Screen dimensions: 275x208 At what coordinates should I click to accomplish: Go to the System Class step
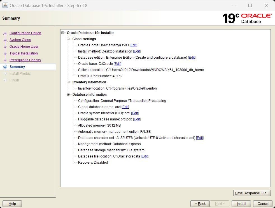pos(20,40)
